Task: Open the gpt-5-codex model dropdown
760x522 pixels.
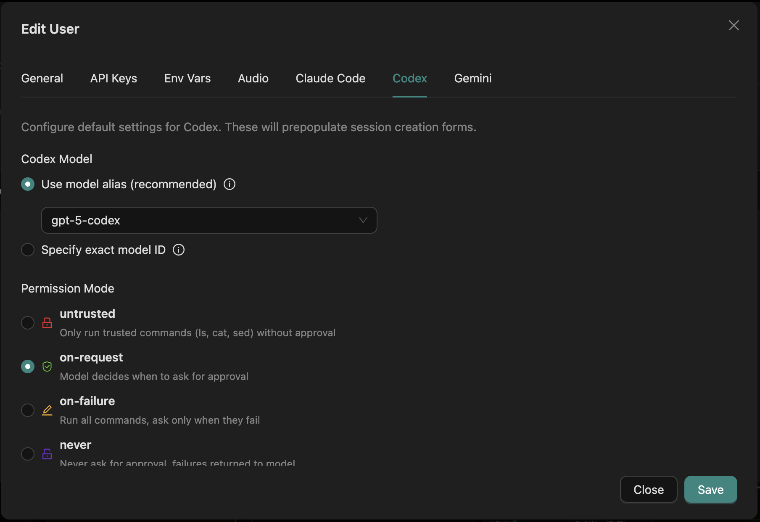Action: 209,220
